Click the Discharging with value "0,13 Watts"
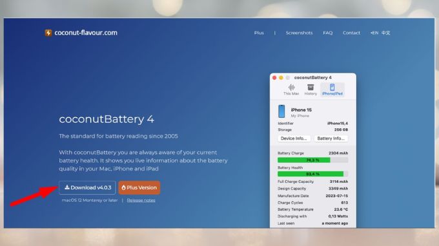 [x=338, y=216]
